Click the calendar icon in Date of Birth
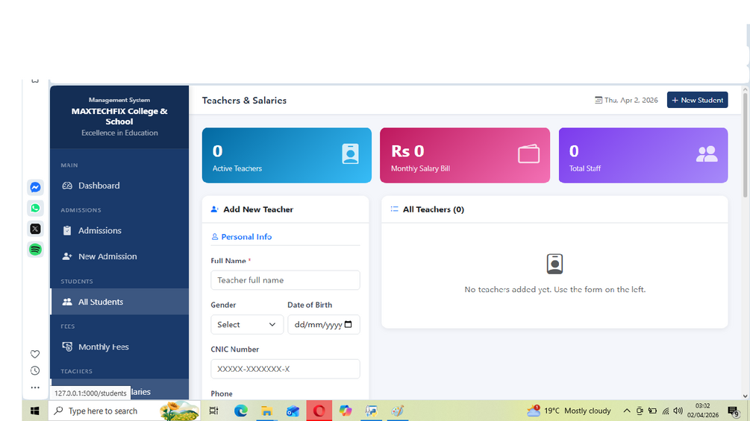750x421 pixels. 349,325
